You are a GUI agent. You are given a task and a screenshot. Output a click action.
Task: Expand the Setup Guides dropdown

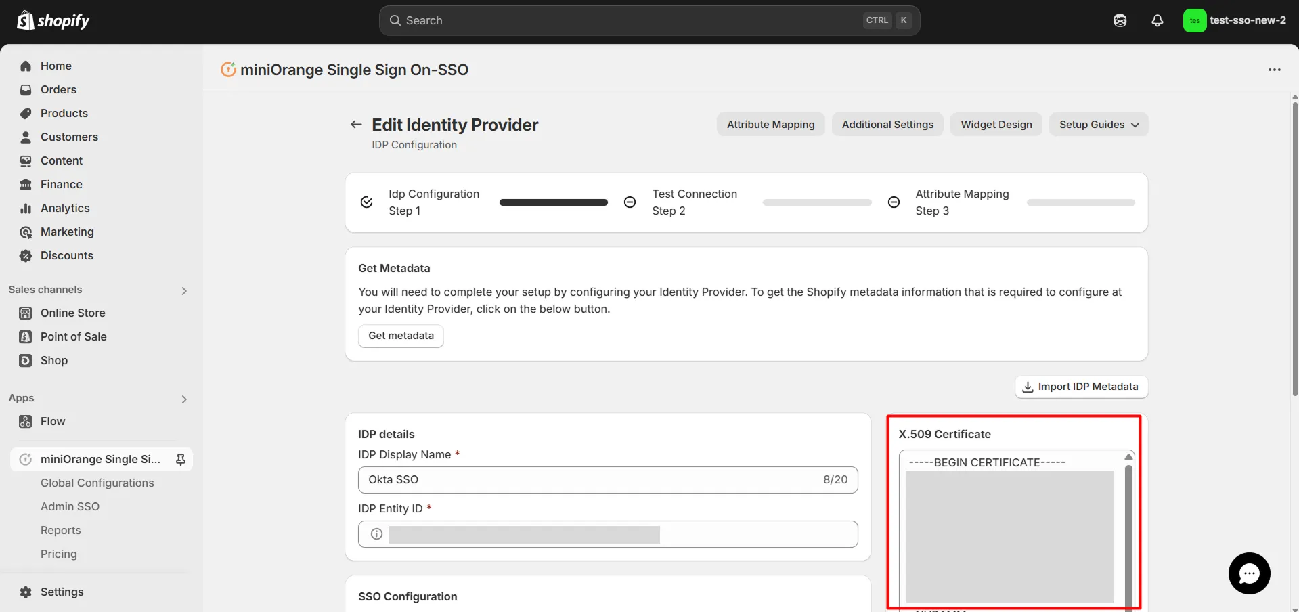(1098, 125)
